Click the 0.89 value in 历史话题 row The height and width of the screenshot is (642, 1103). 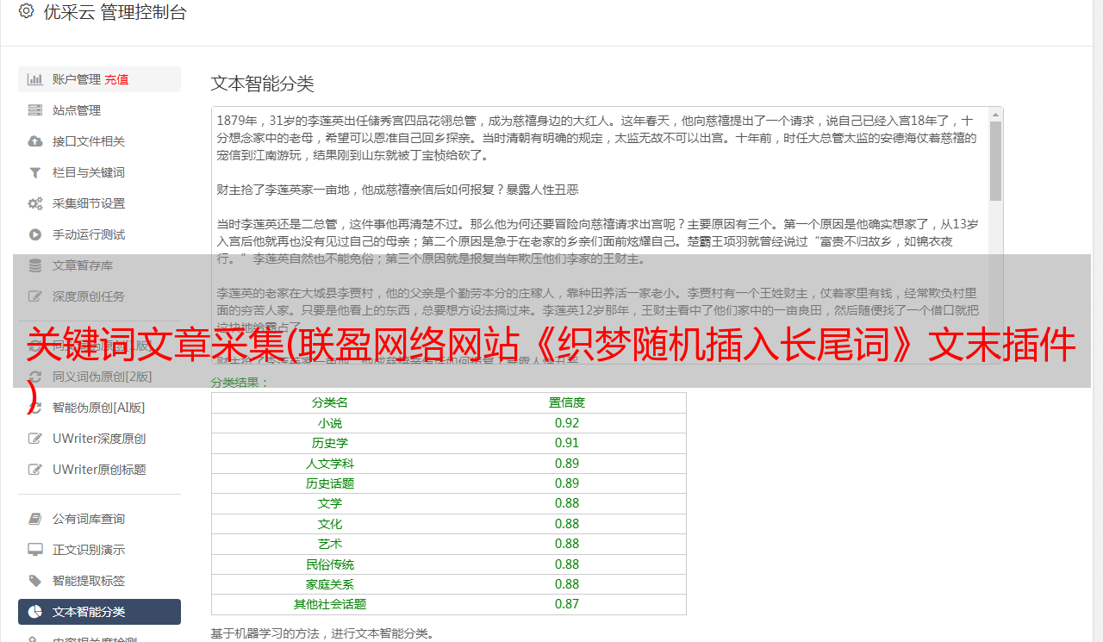[x=567, y=483]
